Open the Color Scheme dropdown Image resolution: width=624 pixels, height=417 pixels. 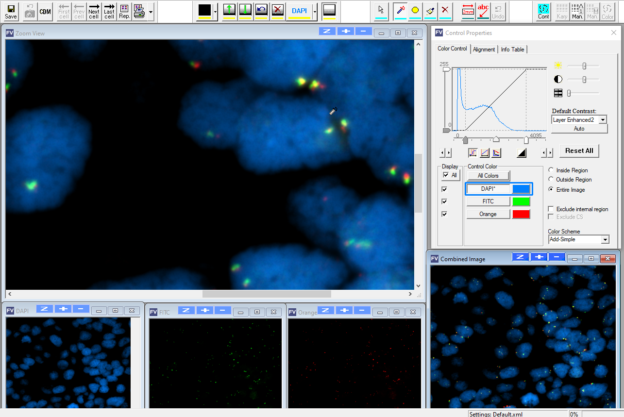pos(605,240)
